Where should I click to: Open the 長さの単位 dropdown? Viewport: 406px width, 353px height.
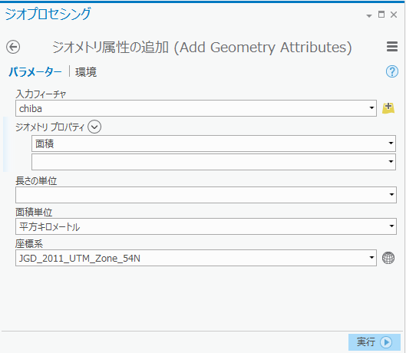(x=391, y=195)
